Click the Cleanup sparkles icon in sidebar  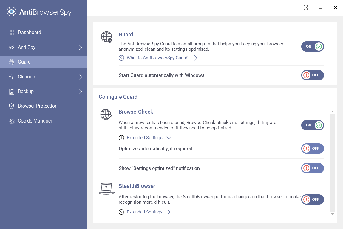click(11, 77)
